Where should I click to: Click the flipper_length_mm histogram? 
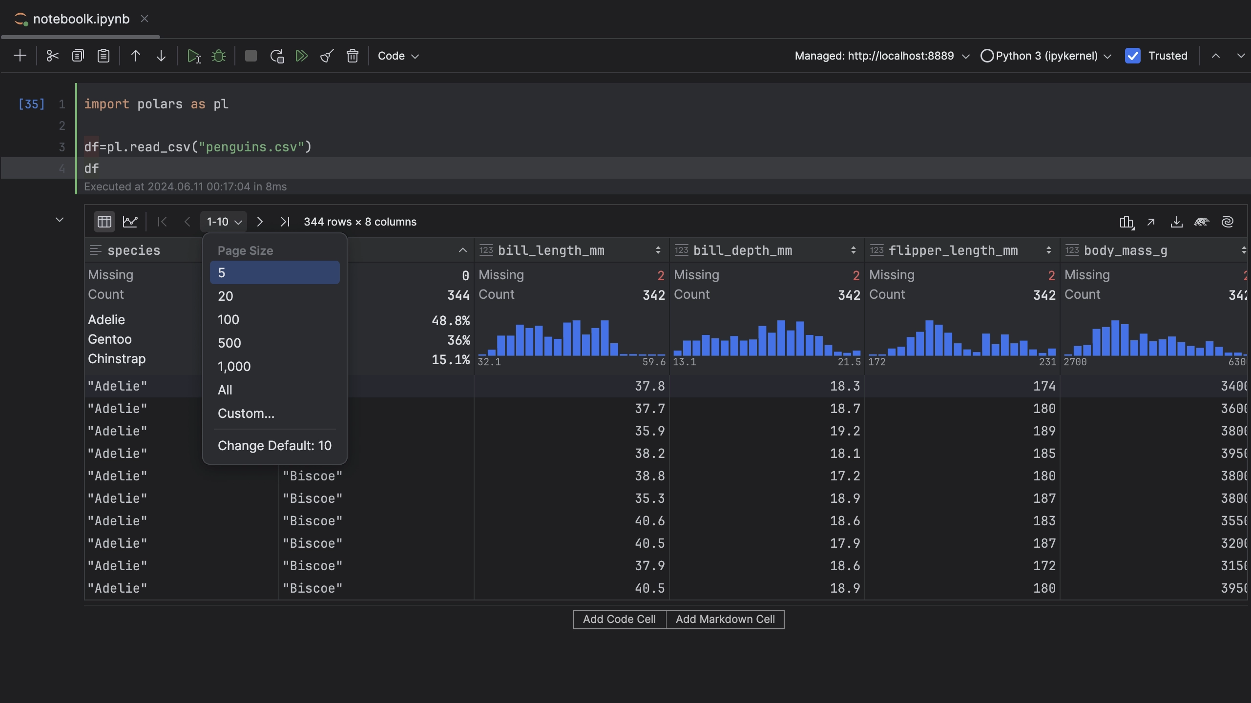[x=962, y=338]
